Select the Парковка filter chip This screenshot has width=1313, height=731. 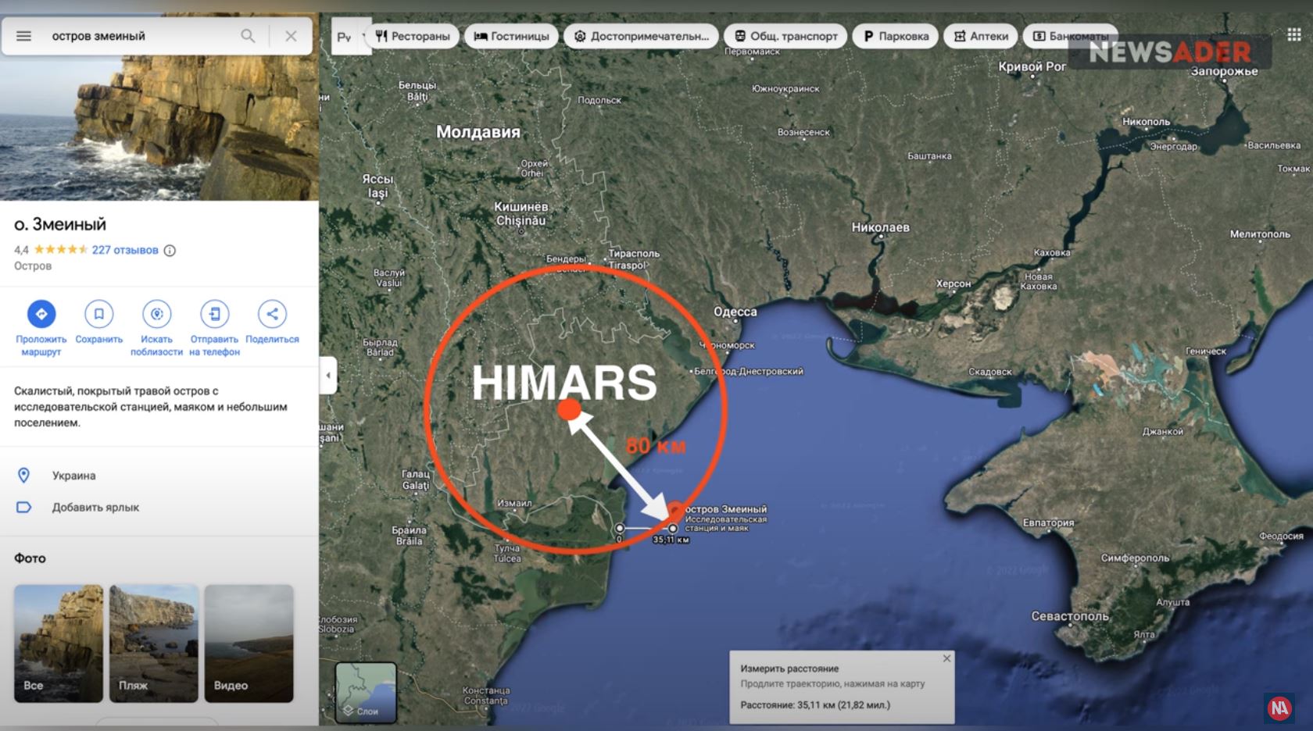coord(896,36)
